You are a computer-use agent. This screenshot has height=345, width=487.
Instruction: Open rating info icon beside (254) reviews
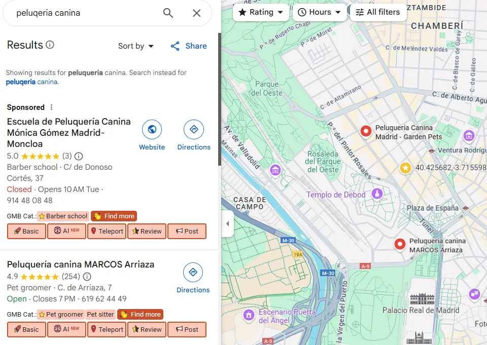(87, 277)
